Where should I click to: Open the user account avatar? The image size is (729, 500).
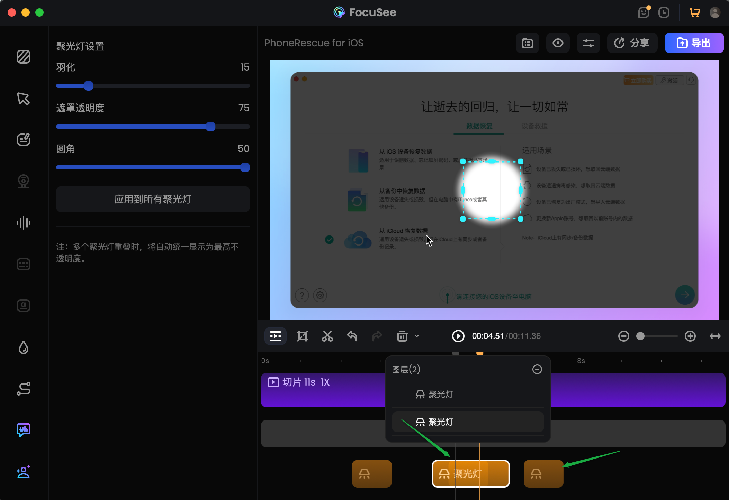pyautogui.click(x=715, y=13)
